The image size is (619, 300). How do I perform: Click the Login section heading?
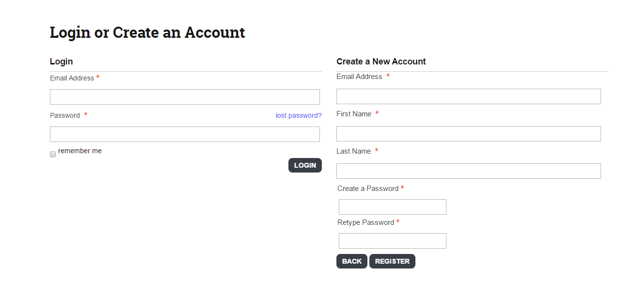(x=61, y=61)
